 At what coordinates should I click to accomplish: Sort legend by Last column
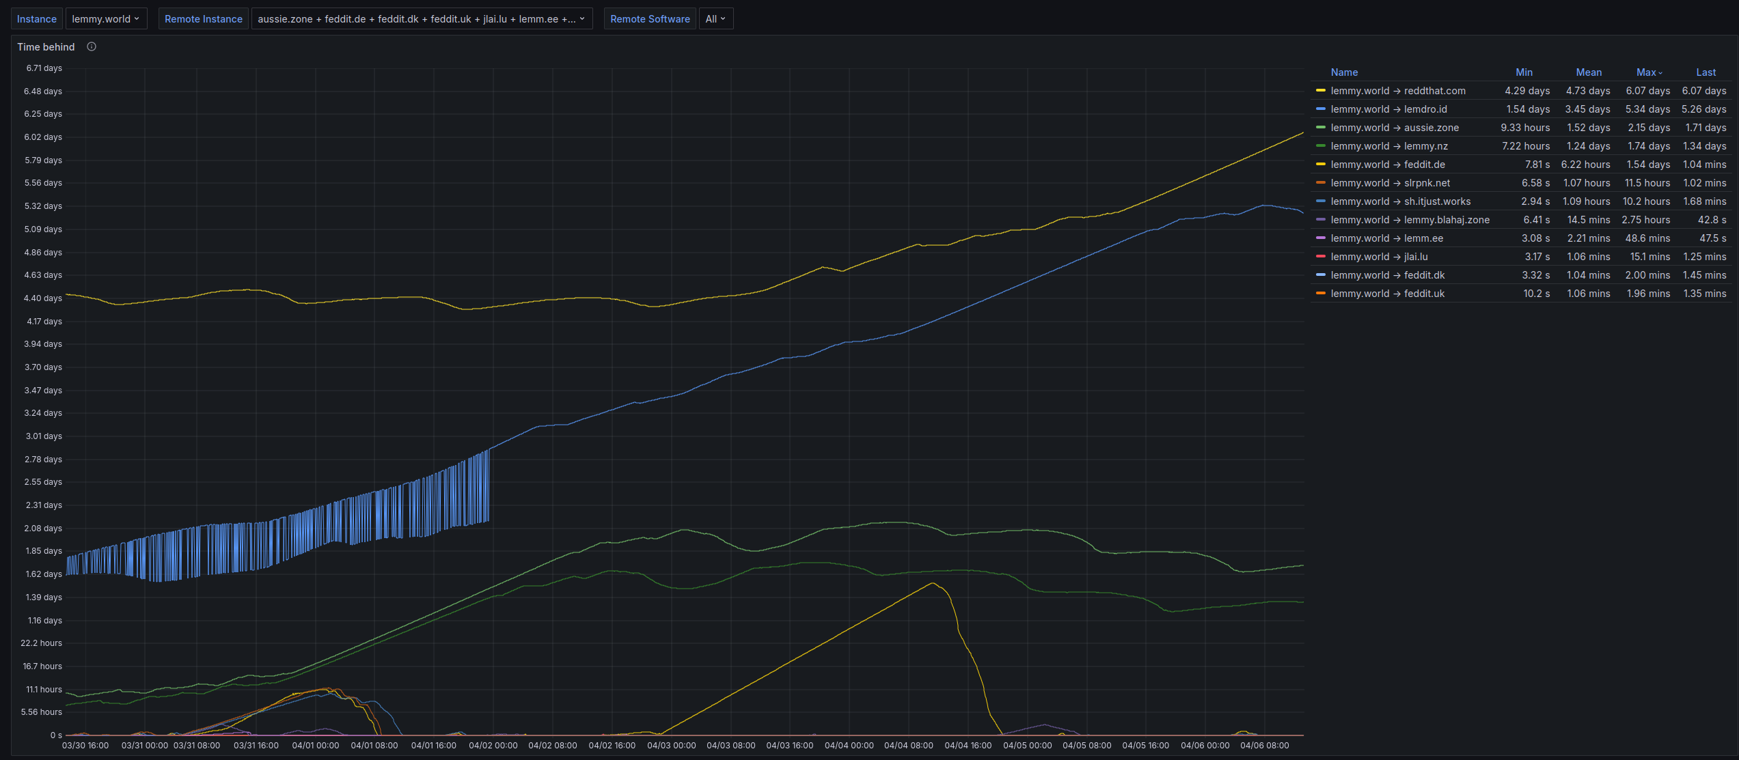(x=1706, y=72)
